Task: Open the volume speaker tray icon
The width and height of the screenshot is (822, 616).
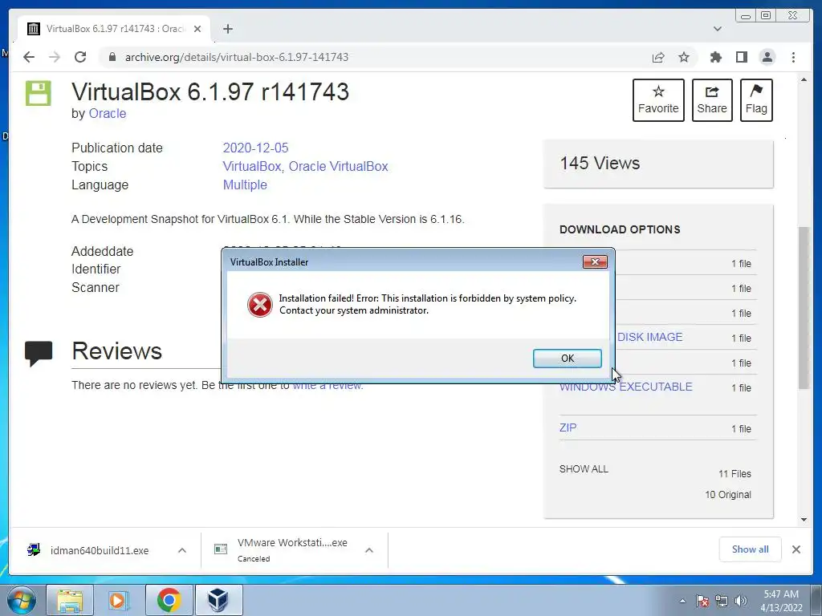Action: (741, 602)
